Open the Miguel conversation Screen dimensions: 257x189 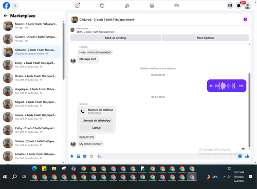pyautogui.click(x=31, y=104)
